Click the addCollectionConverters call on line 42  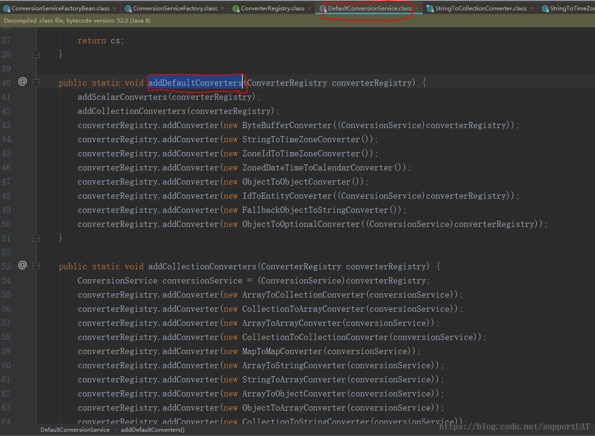(x=132, y=111)
